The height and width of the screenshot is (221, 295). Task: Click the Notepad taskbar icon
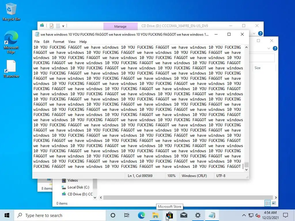pyautogui.click(x=212, y=215)
